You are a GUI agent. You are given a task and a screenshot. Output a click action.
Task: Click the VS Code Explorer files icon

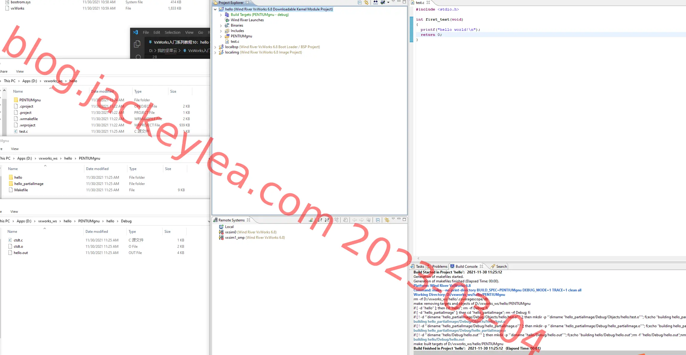pos(137,44)
